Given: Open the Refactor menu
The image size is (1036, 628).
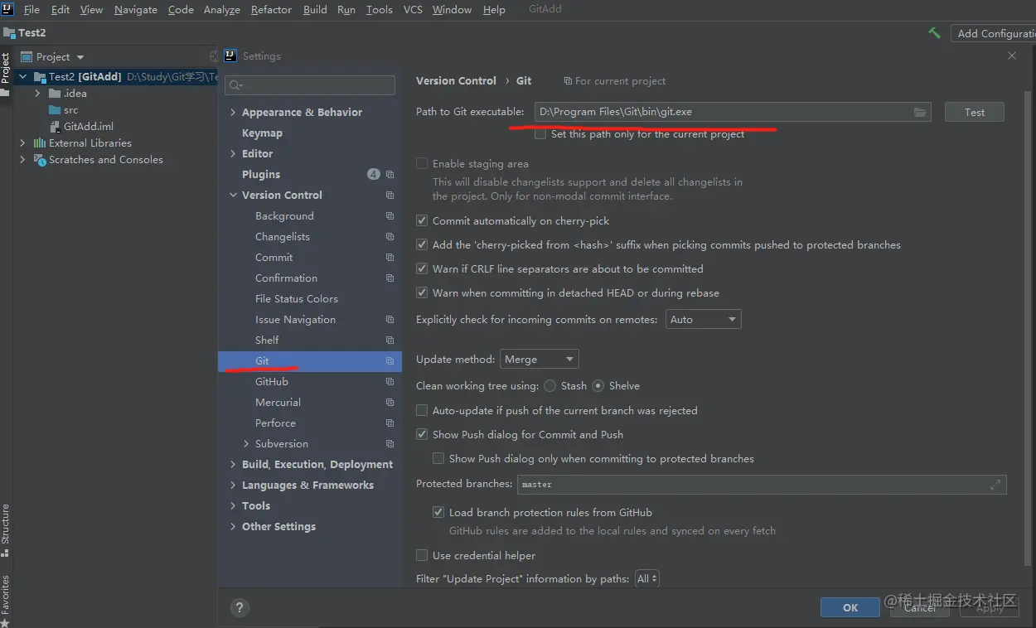Looking at the screenshot, I should coord(271,10).
